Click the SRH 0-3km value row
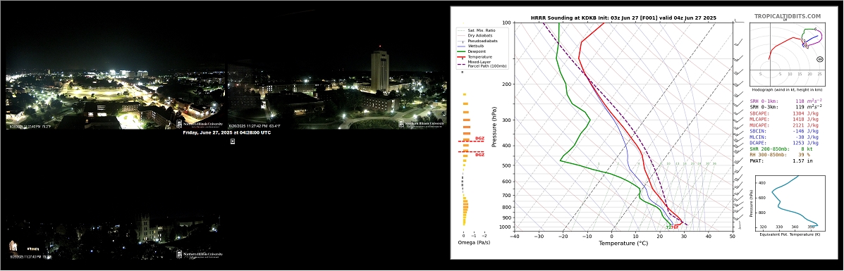Screen dimensions: 844x271 786,107
